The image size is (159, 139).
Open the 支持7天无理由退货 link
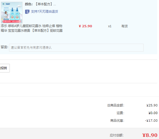click(44, 11)
